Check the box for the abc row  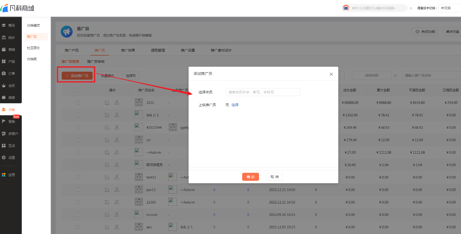[x=78, y=227]
